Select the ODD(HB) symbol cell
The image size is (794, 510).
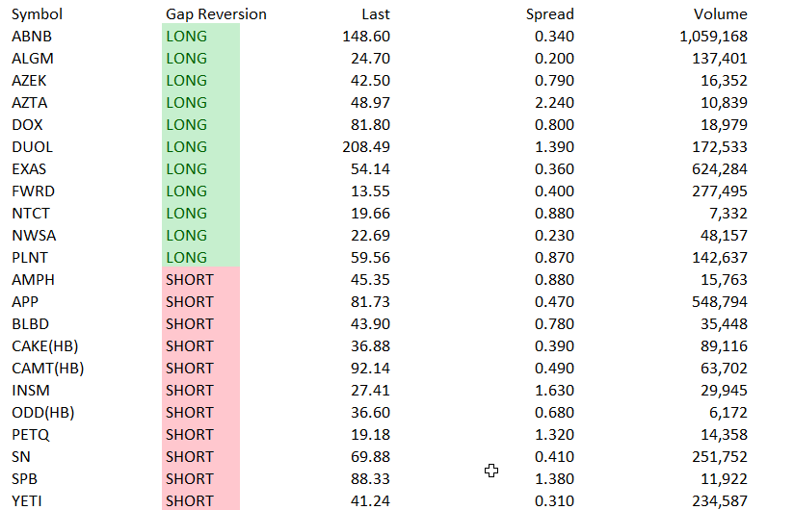tap(43, 413)
